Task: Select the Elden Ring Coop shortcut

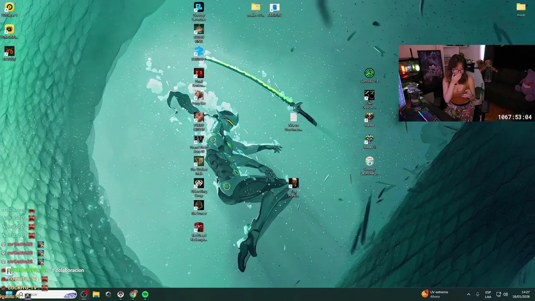Action: [199, 188]
